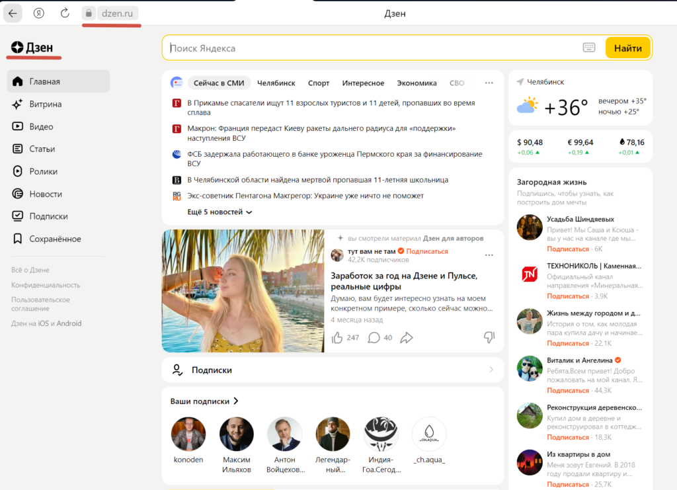677x490 pixels.
Task: Click the Найти search button
Action: coord(628,48)
